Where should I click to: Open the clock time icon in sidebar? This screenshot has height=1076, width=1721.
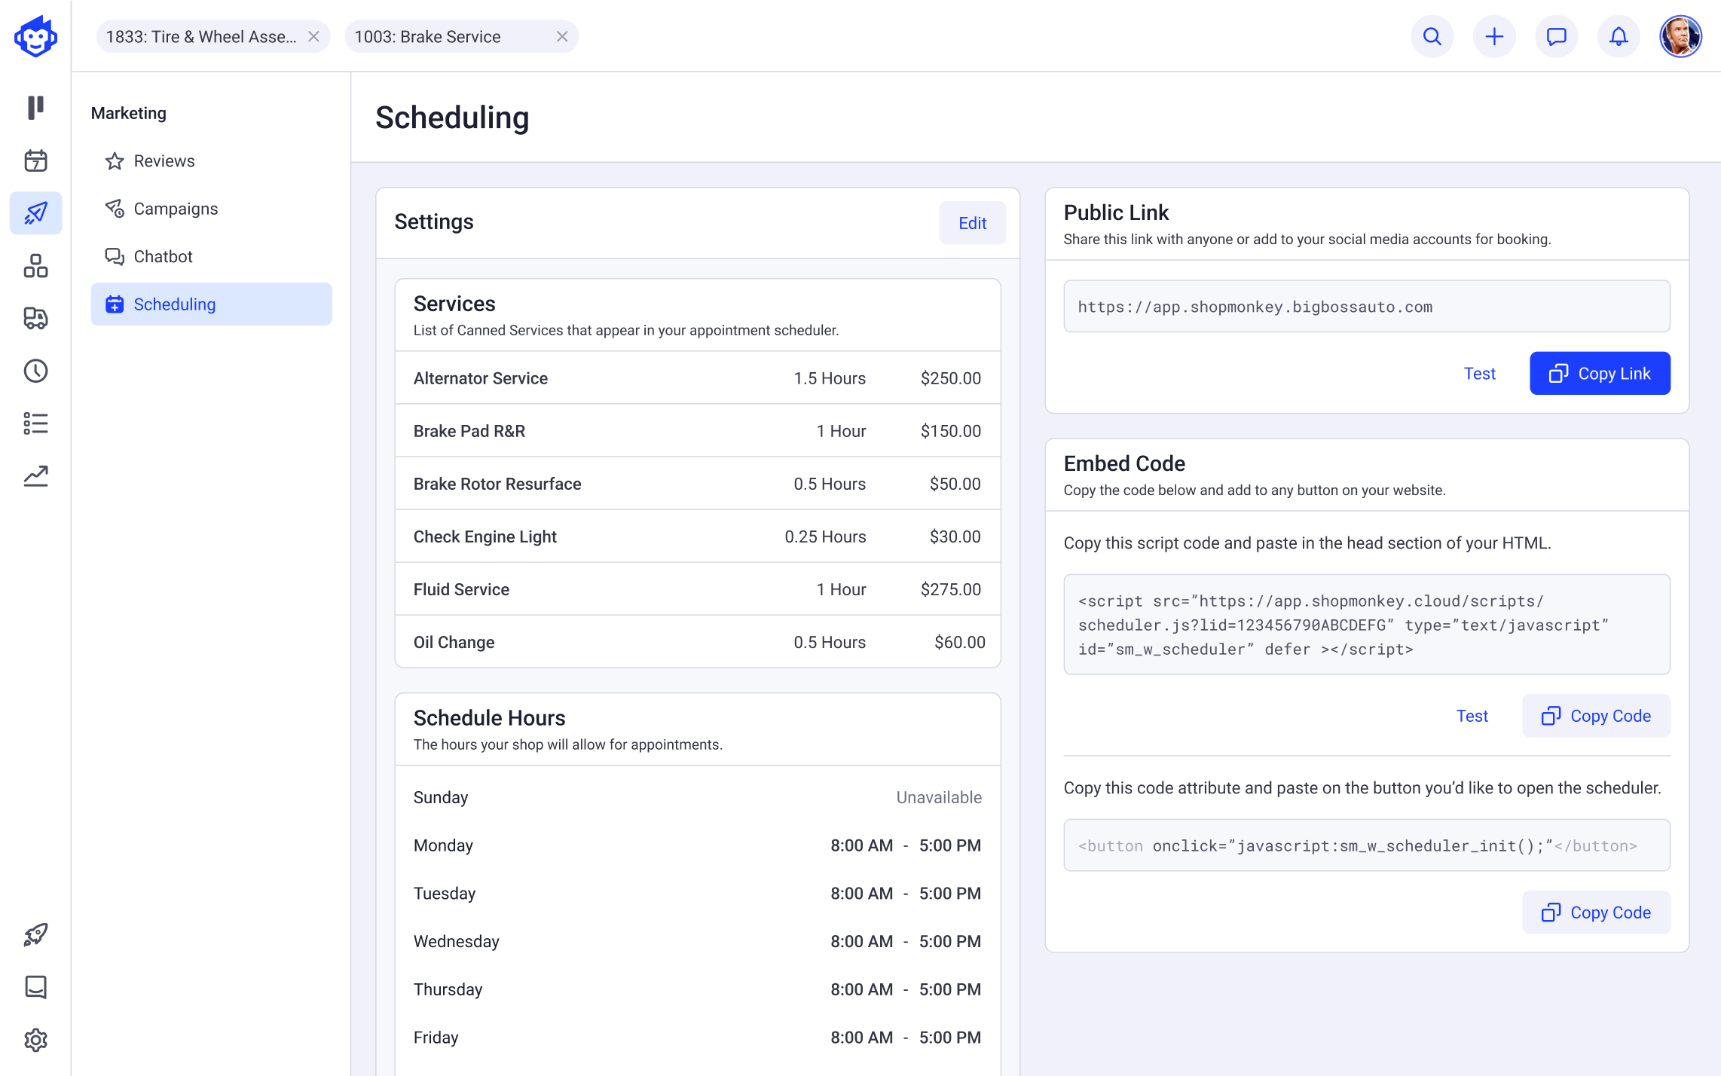tap(35, 371)
